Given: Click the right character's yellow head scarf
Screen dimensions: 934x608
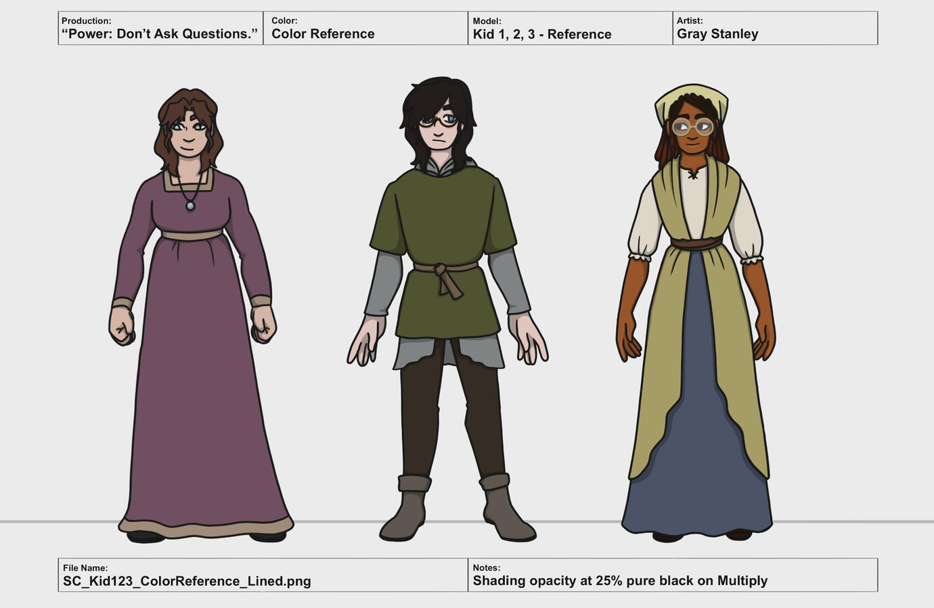Looking at the screenshot, I should (x=690, y=99).
